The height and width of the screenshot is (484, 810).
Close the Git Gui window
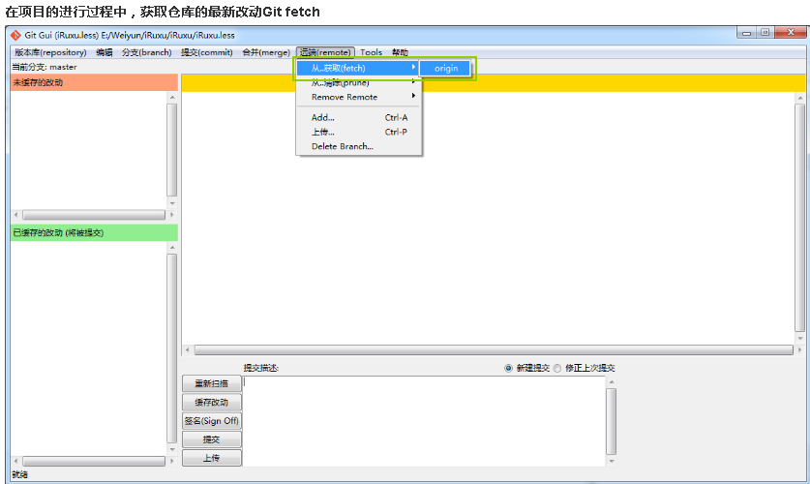pos(791,33)
